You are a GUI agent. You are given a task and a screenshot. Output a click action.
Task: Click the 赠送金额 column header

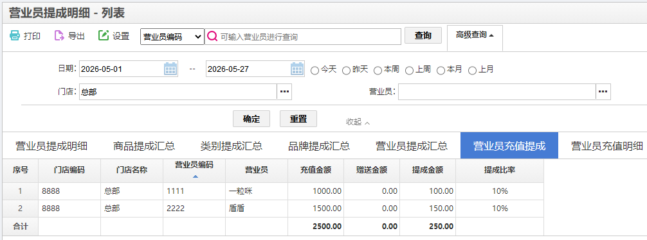click(372, 170)
